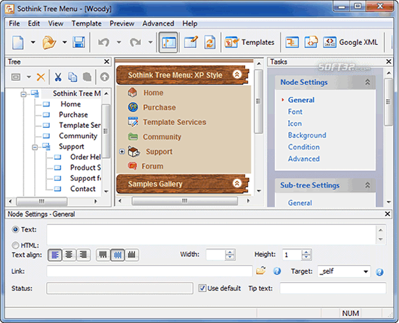
Task: Align text left
Action: [x=54, y=255]
